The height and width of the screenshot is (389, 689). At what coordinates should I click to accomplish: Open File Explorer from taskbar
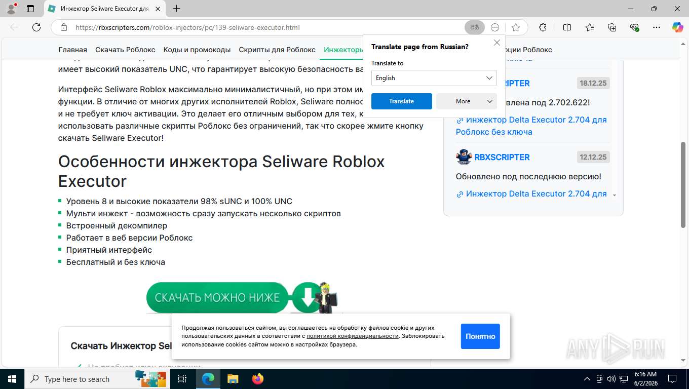233,379
